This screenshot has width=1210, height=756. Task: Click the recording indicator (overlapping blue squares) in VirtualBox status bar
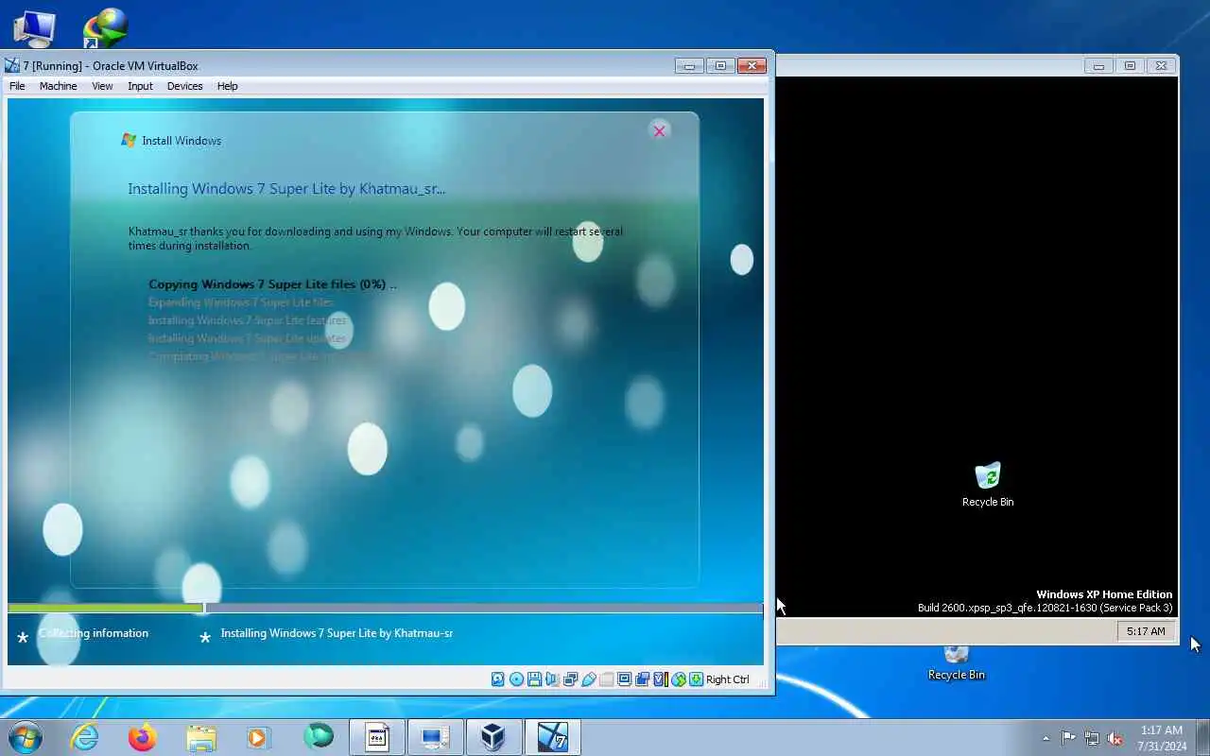[x=643, y=679]
